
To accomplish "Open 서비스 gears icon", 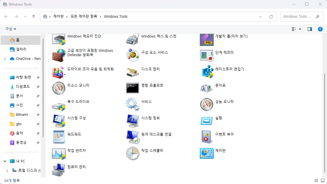I will point(133,104).
